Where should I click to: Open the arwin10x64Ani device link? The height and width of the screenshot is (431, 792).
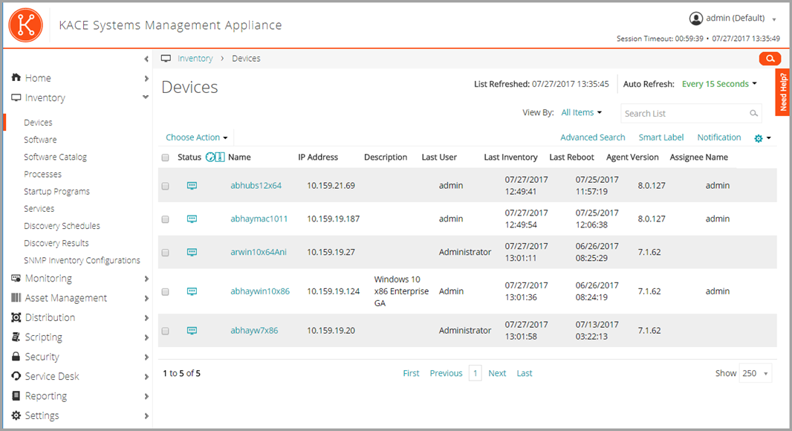pyautogui.click(x=258, y=252)
